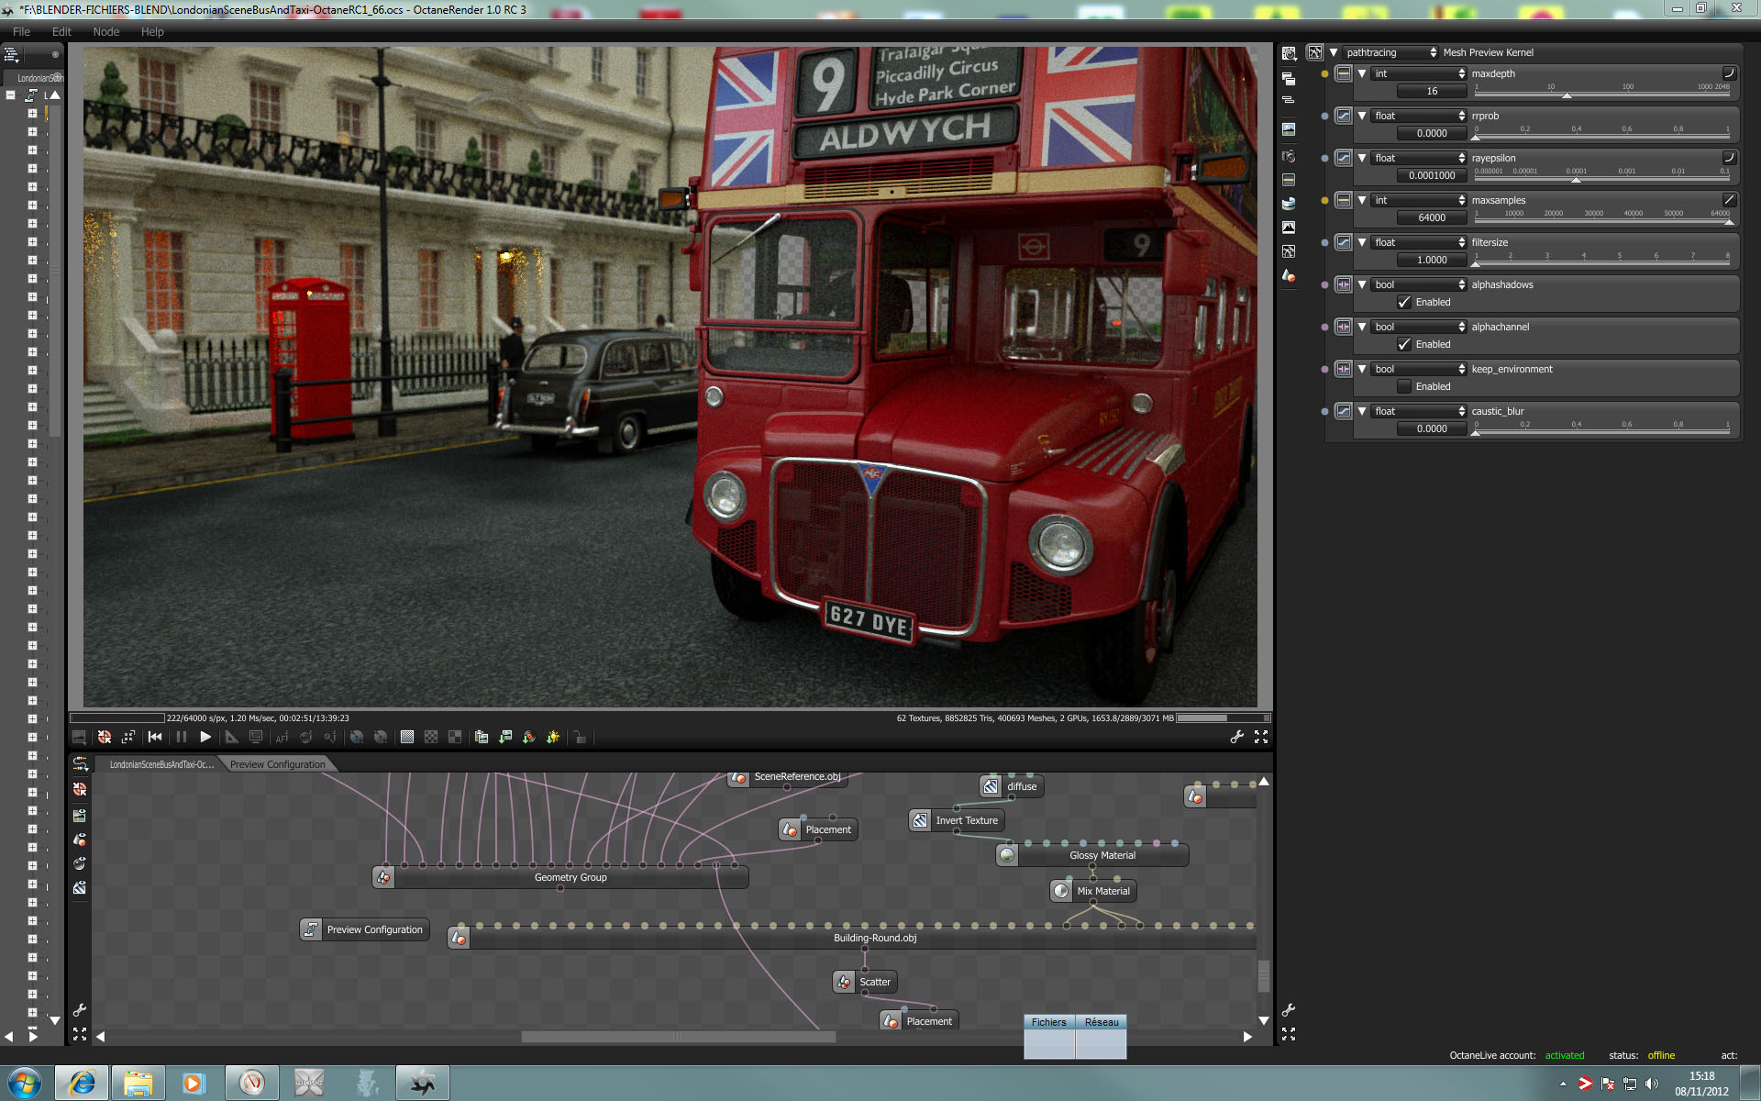Click the fullscreen arrows icon in render toolbar

point(1261,737)
